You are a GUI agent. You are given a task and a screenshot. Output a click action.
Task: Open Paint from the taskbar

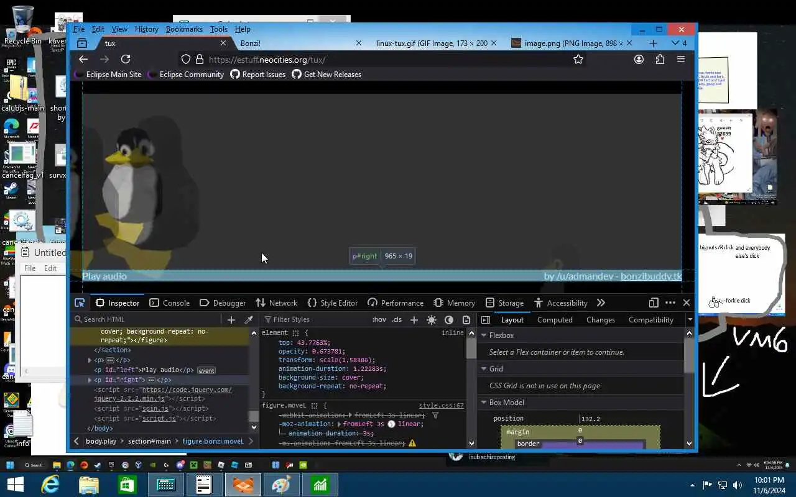tap(281, 485)
